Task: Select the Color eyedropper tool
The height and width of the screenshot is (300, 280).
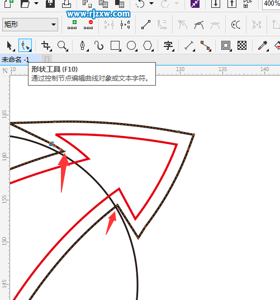Action: pos(263,45)
